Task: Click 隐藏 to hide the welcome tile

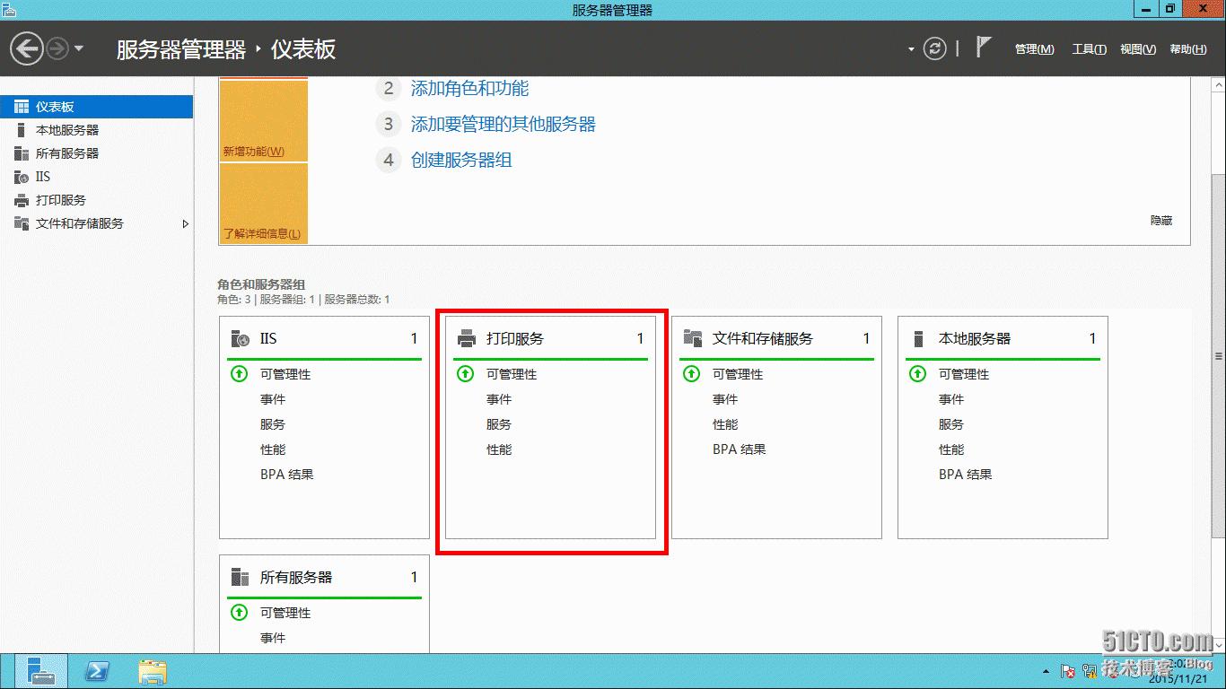Action: tap(1160, 220)
